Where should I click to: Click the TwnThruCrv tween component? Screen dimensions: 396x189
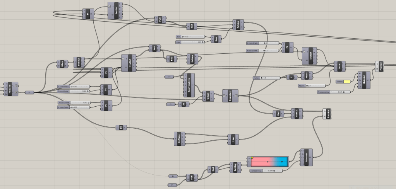(x=189, y=85)
